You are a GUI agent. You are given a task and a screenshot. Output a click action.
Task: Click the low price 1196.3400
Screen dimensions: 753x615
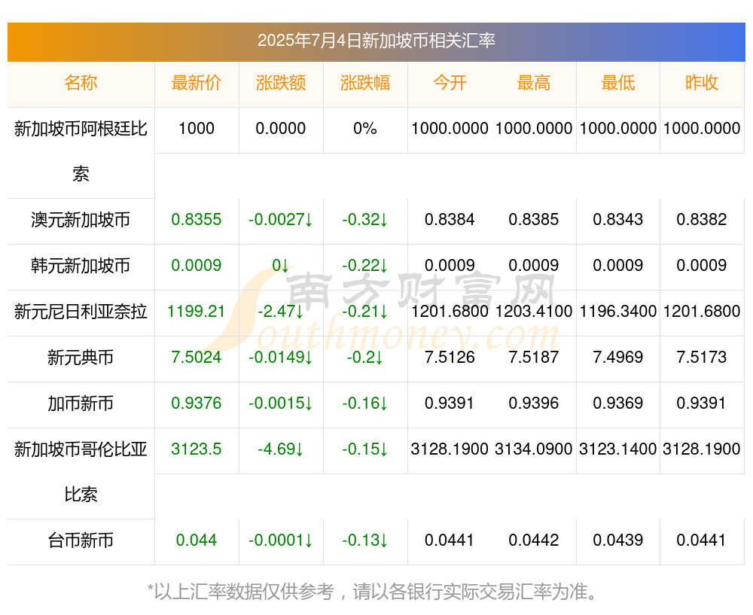[618, 312]
